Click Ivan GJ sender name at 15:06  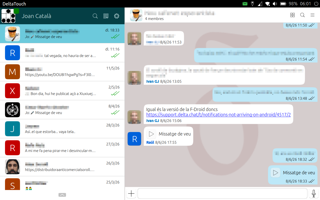point(152,121)
